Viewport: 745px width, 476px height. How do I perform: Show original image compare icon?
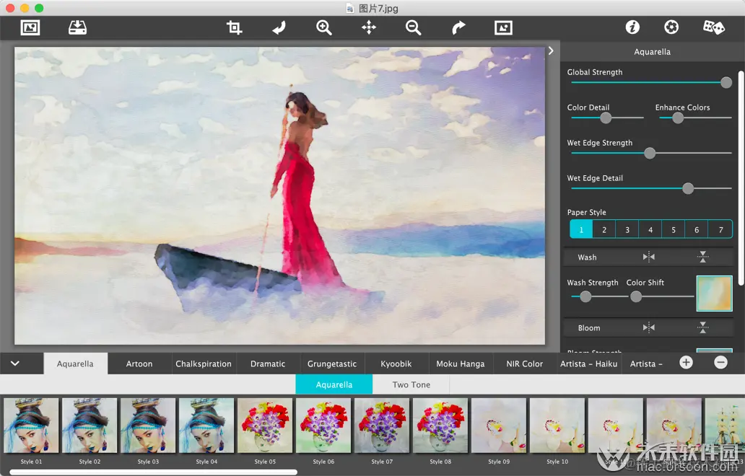tap(503, 27)
